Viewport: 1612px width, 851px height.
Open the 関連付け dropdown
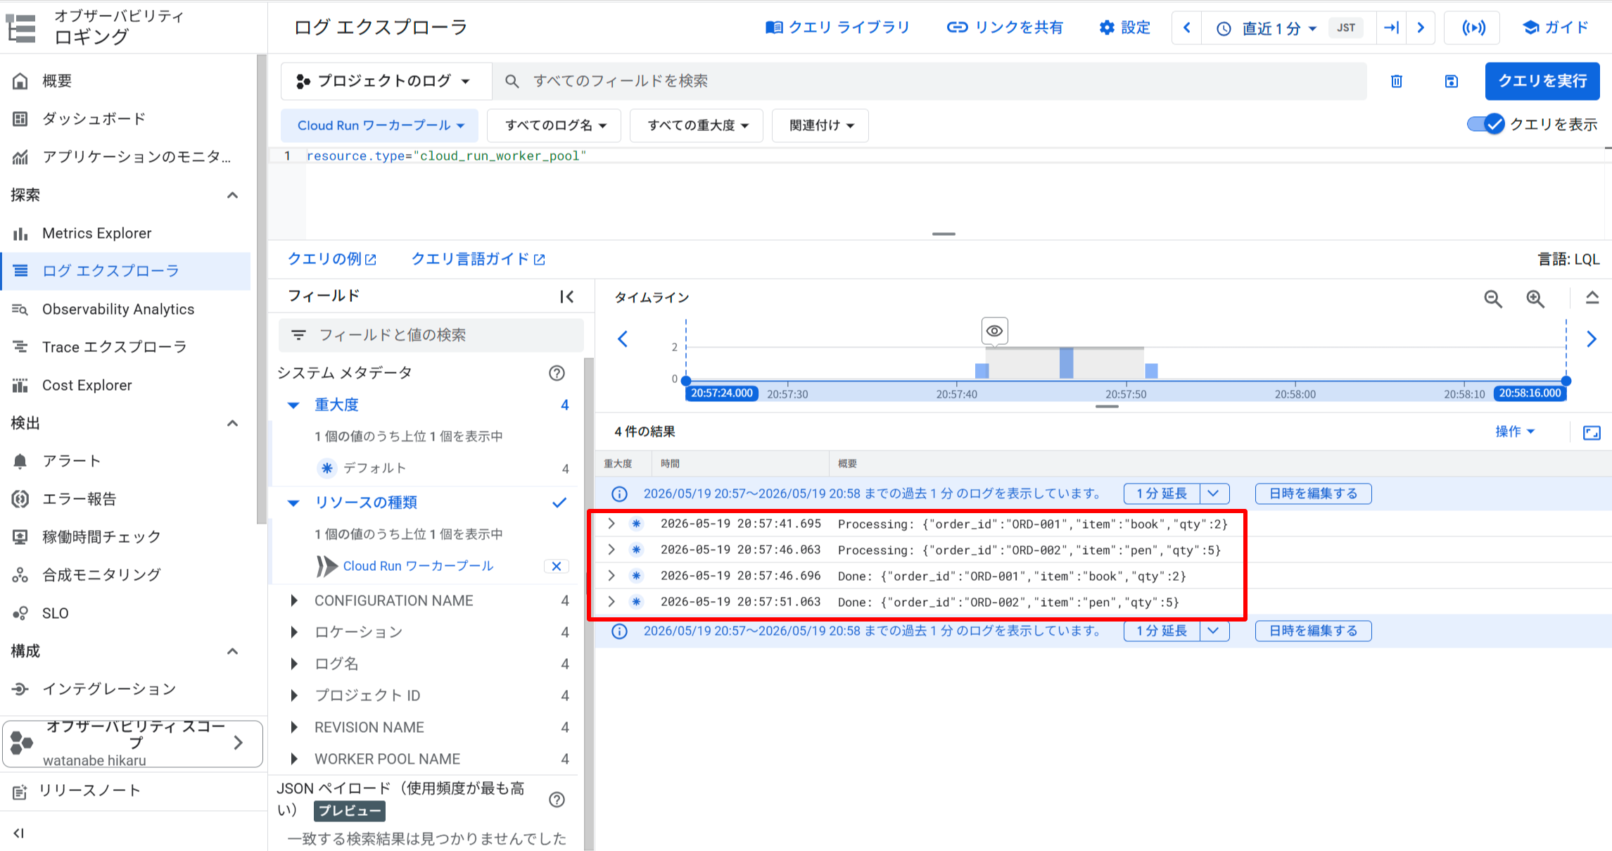(x=820, y=125)
